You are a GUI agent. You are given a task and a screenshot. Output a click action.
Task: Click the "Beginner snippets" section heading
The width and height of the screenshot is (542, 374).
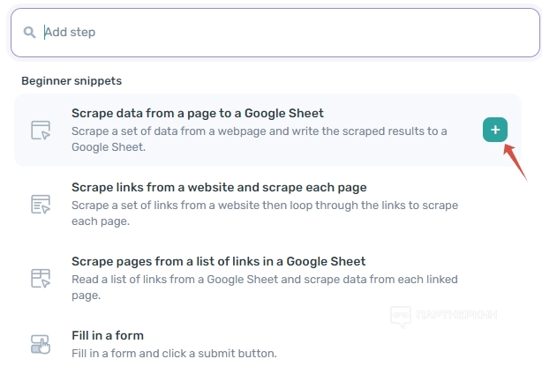[x=72, y=80]
